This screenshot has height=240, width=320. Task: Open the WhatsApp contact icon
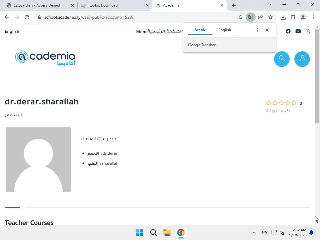(x=308, y=31)
